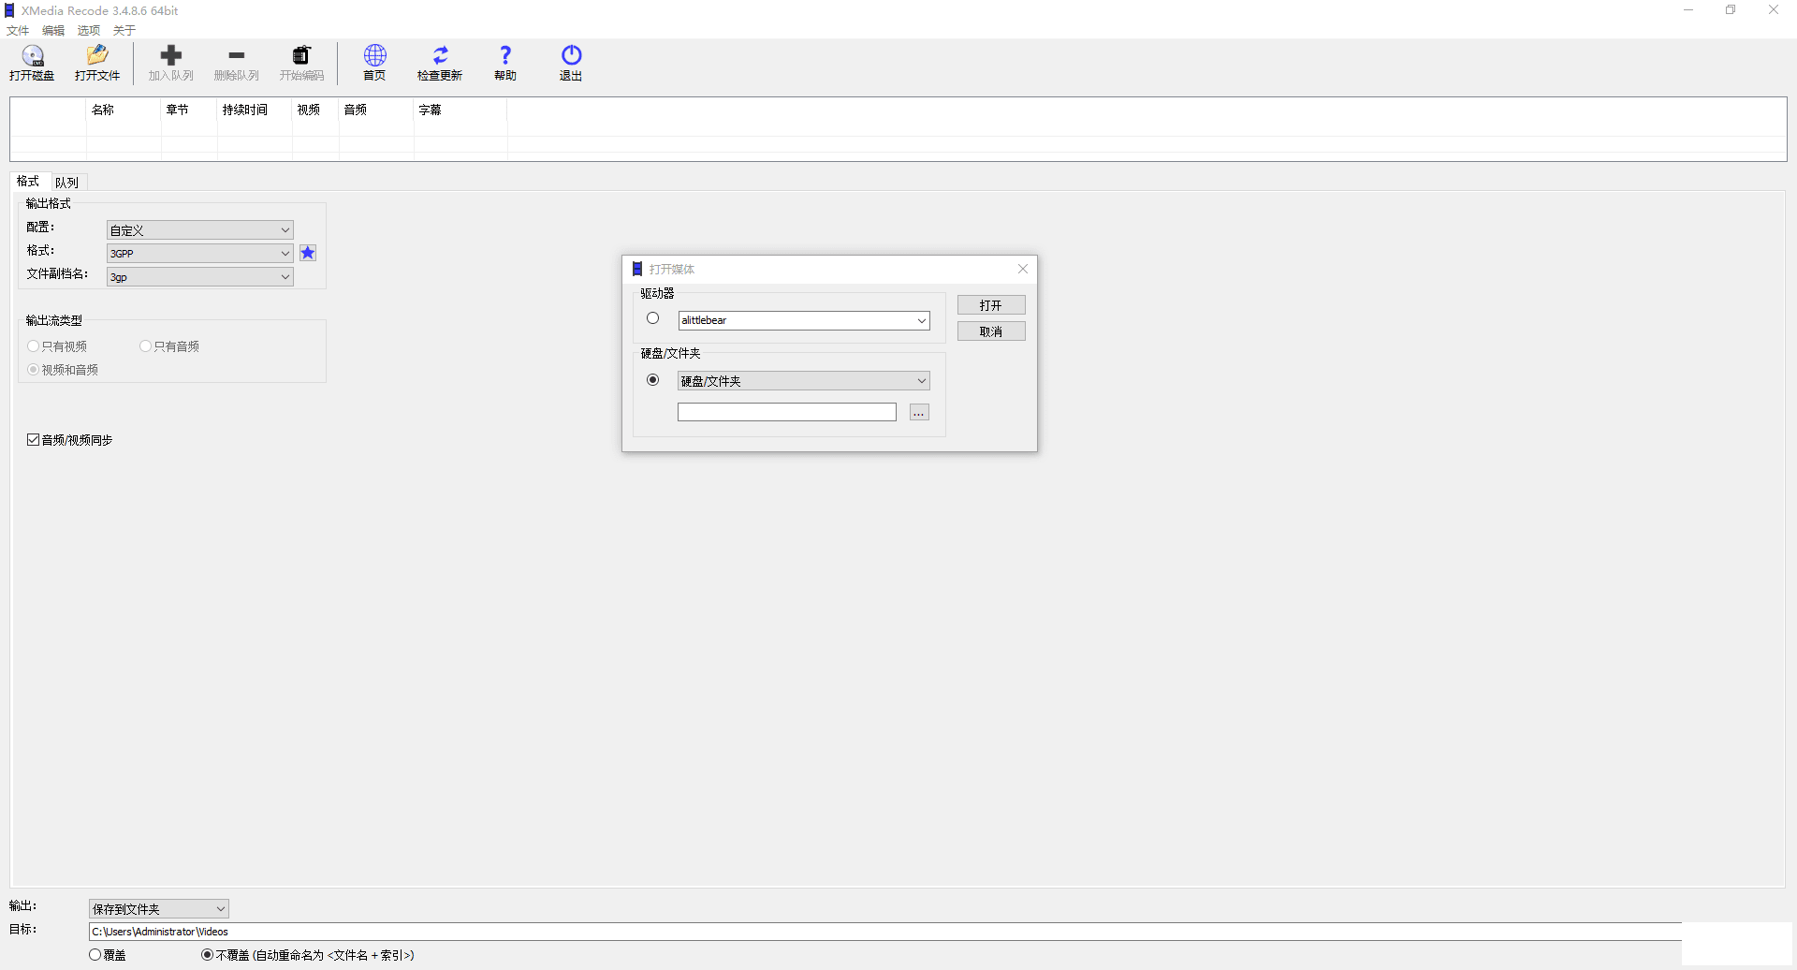The image size is (1797, 970).
Task: Click the Open (打开) button in dialog
Action: point(991,305)
